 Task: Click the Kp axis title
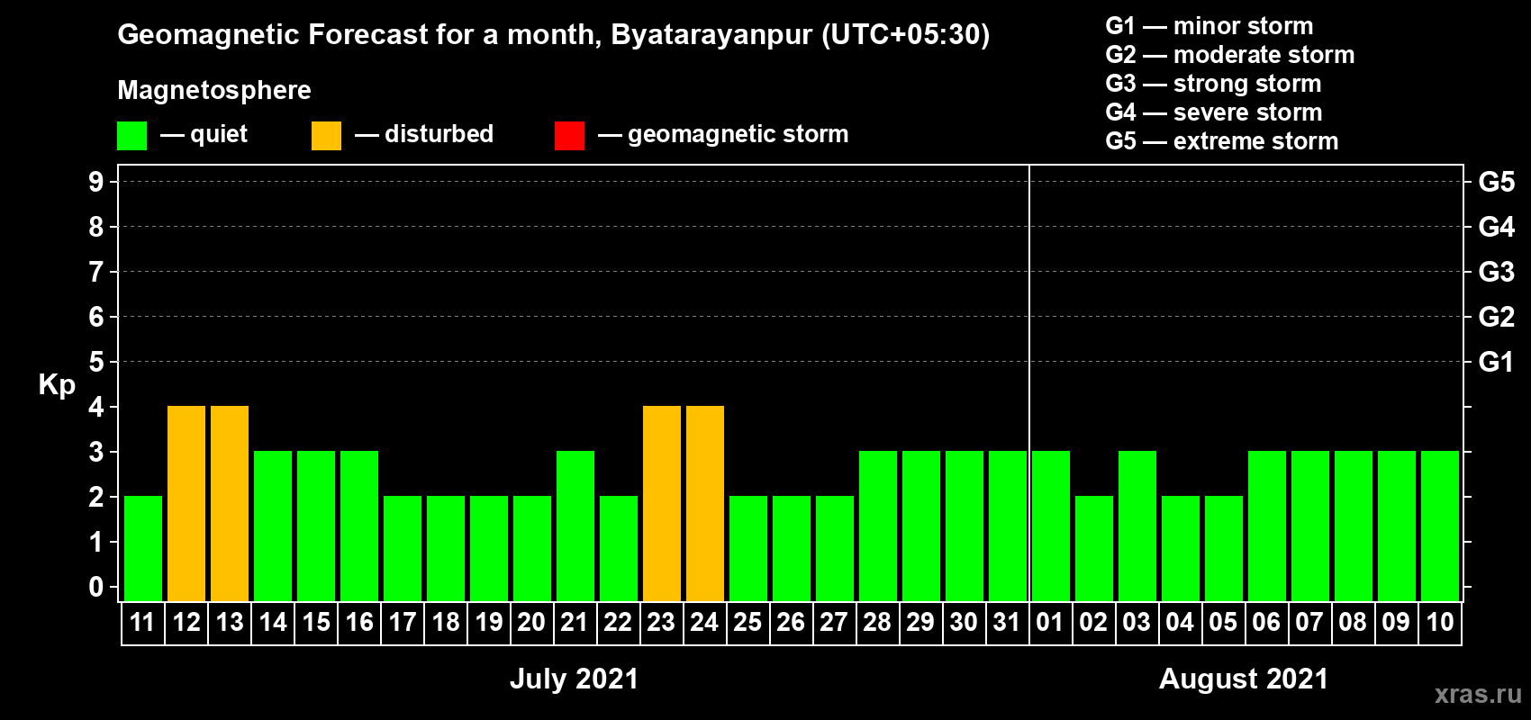(57, 385)
